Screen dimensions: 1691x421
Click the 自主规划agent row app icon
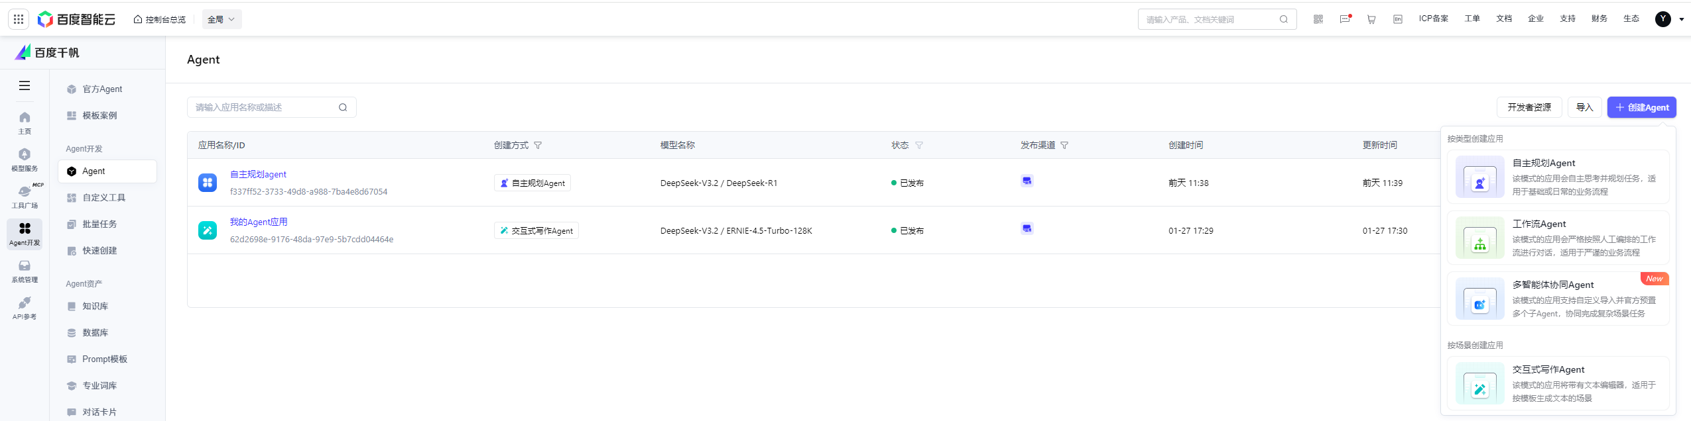(x=208, y=183)
